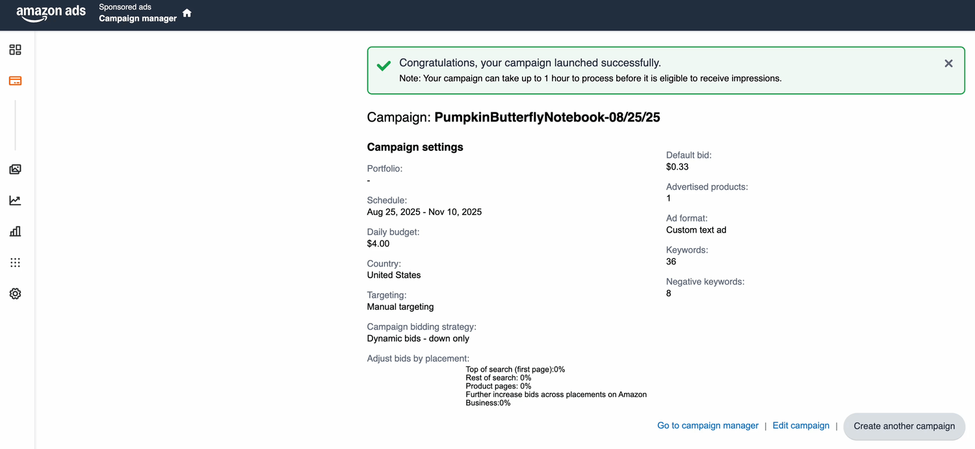The height and width of the screenshot is (449, 975).
Task: Click Go to campaign manager link
Action: [x=708, y=426]
